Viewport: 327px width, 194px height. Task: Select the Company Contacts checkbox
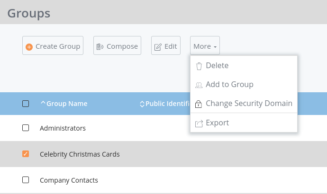pyautogui.click(x=26, y=180)
